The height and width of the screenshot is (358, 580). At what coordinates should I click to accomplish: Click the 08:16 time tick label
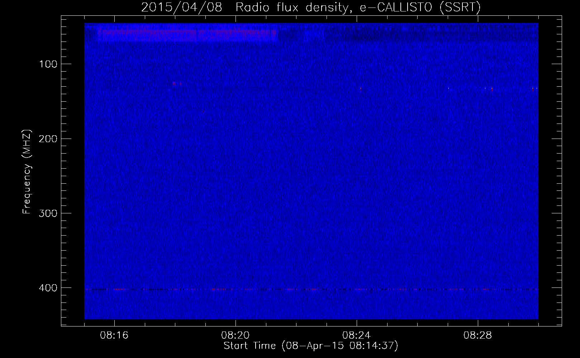point(114,335)
